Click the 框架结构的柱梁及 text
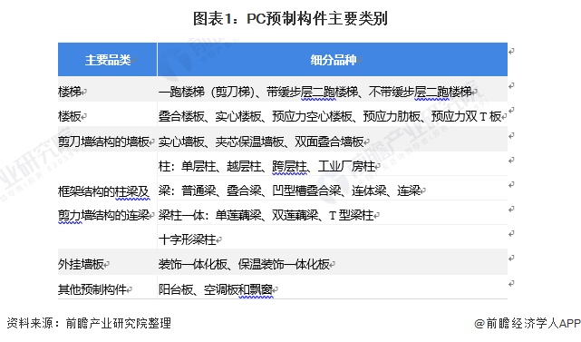 coord(103,191)
